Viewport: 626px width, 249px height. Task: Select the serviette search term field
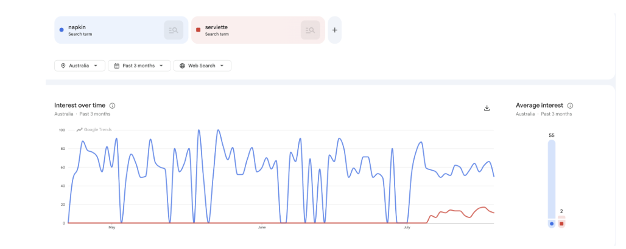point(258,30)
